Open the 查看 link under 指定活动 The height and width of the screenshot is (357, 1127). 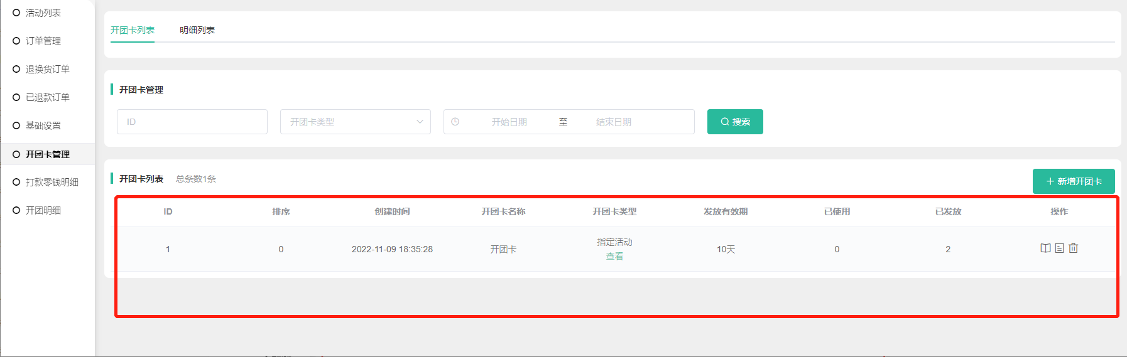click(x=614, y=257)
